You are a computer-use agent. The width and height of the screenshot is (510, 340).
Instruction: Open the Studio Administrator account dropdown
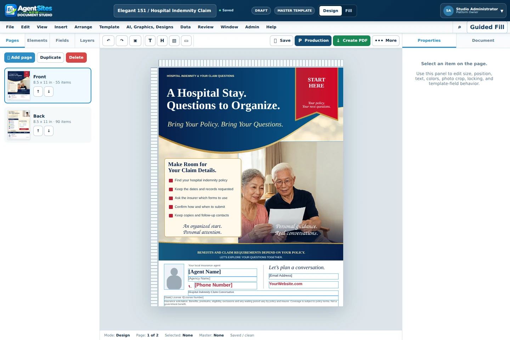point(473,11)
